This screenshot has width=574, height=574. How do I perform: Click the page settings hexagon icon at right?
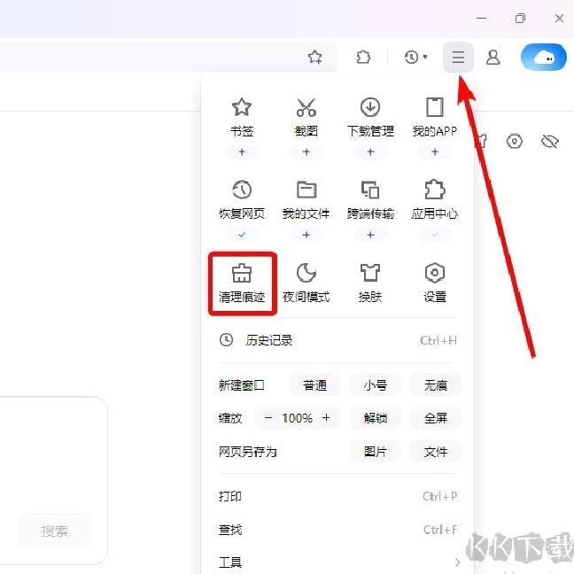515,141
